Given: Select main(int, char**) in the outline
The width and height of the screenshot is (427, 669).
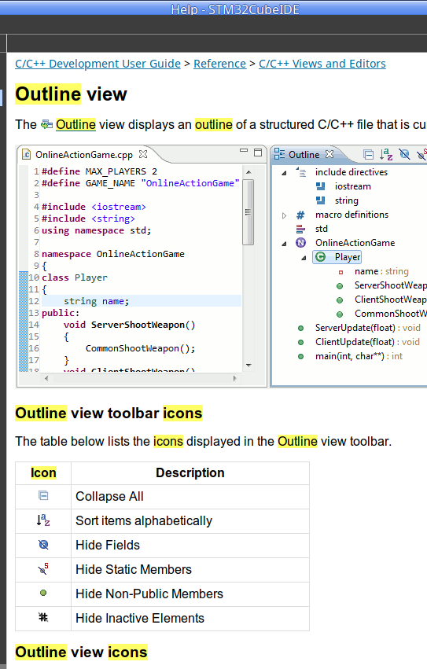Looking at the screenshot, I should pyautogui.click(x=349, y=356).
